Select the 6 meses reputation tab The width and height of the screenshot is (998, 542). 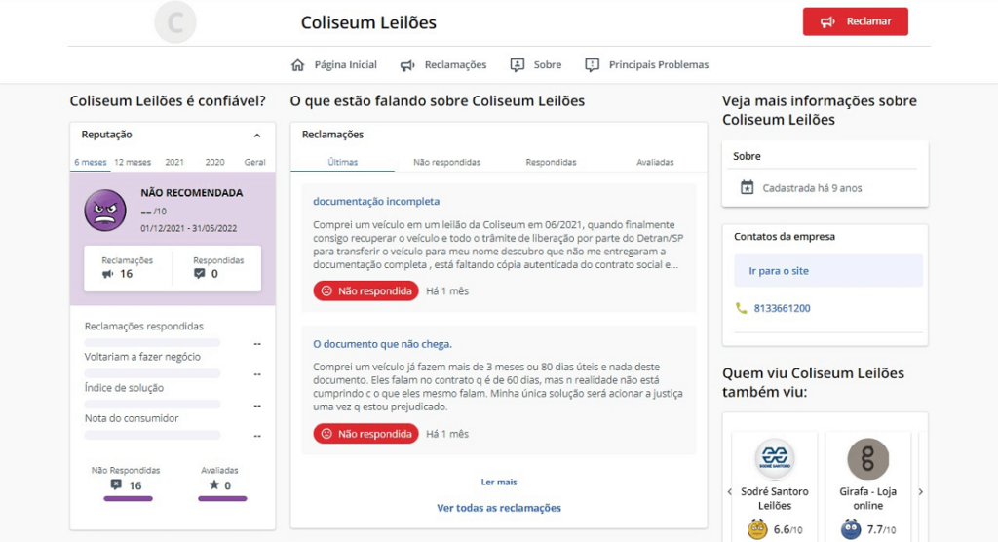pyautogui.click(x=91, y=163)
